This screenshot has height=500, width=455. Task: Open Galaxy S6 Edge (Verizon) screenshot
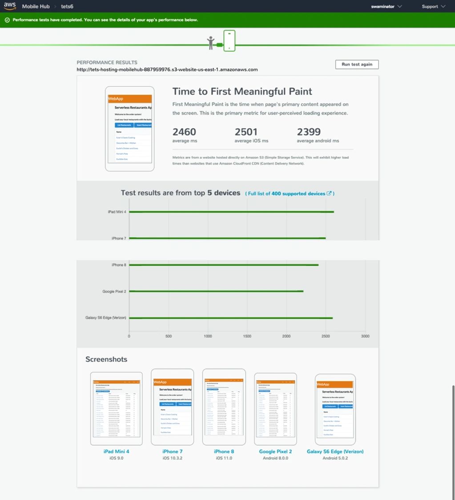335,409
